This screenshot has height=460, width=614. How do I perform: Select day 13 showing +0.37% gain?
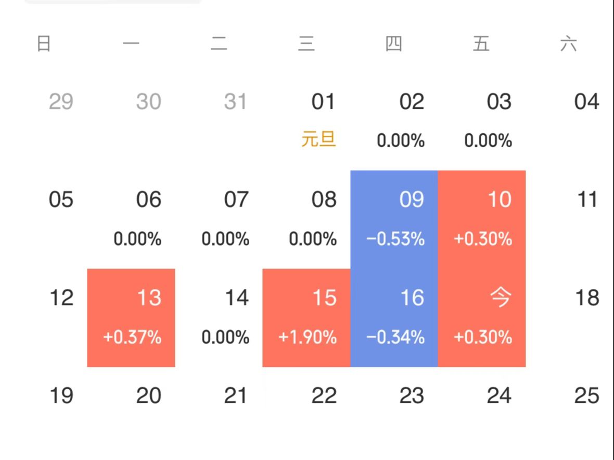[x=131, y=317]
